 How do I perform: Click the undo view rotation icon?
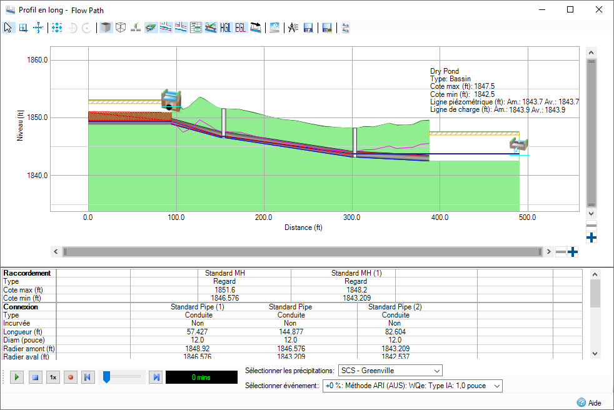[x=73, y=27]
